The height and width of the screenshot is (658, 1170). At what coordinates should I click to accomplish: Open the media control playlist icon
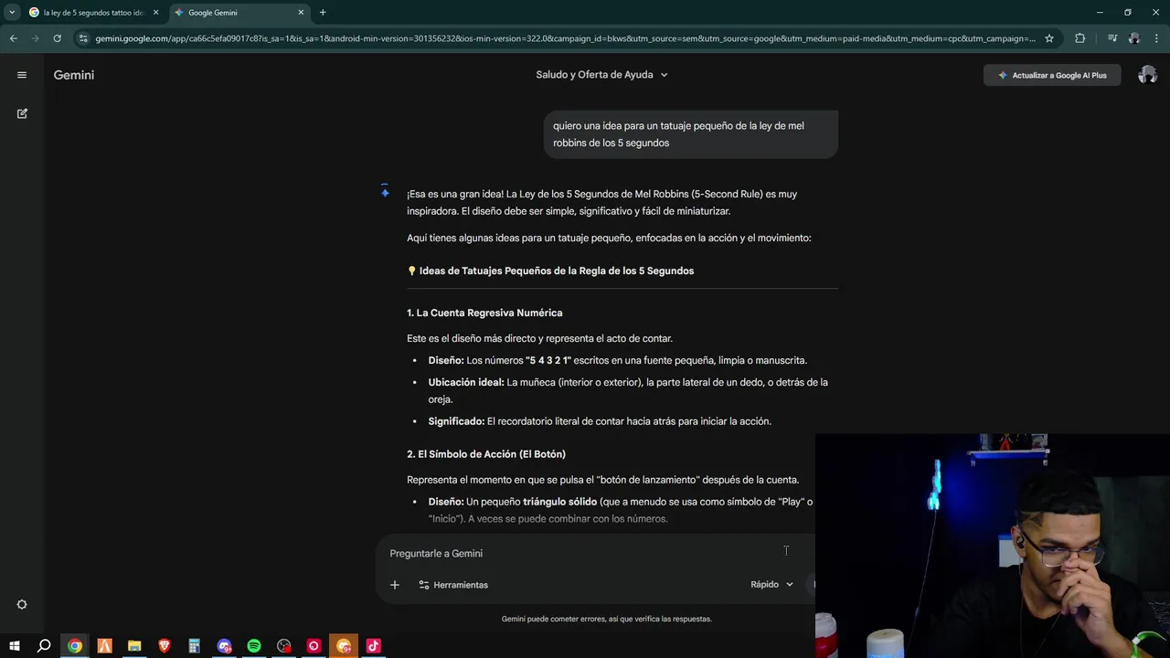[x=1111, y=38]
